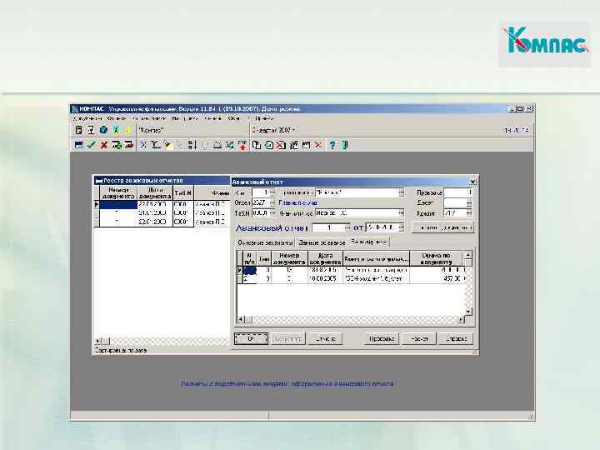Click the dialog table vertical scrollbar down arrow
Screen dimensions: 600x450
pyautogui.click(x=468, y=312)
